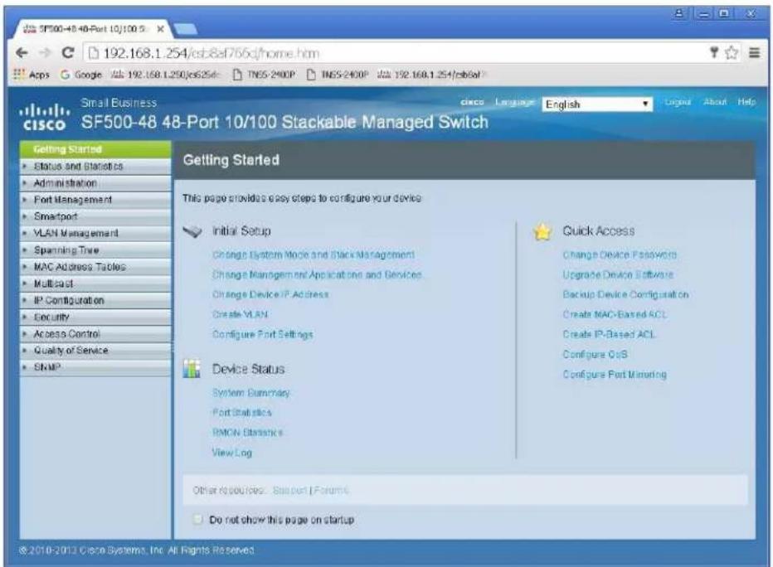
Task: Bookmark this page with the star icon
Action: (x=732, y=53)
